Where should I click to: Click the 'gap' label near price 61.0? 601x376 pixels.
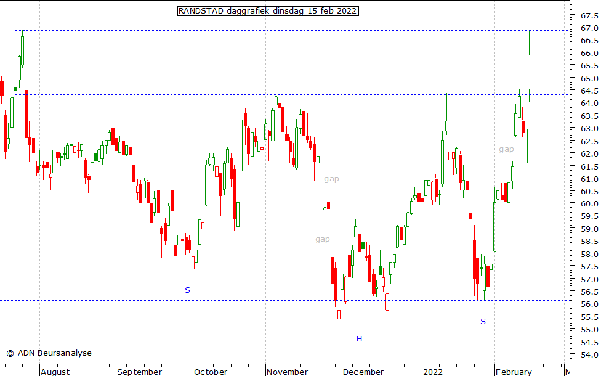point(331,179)
